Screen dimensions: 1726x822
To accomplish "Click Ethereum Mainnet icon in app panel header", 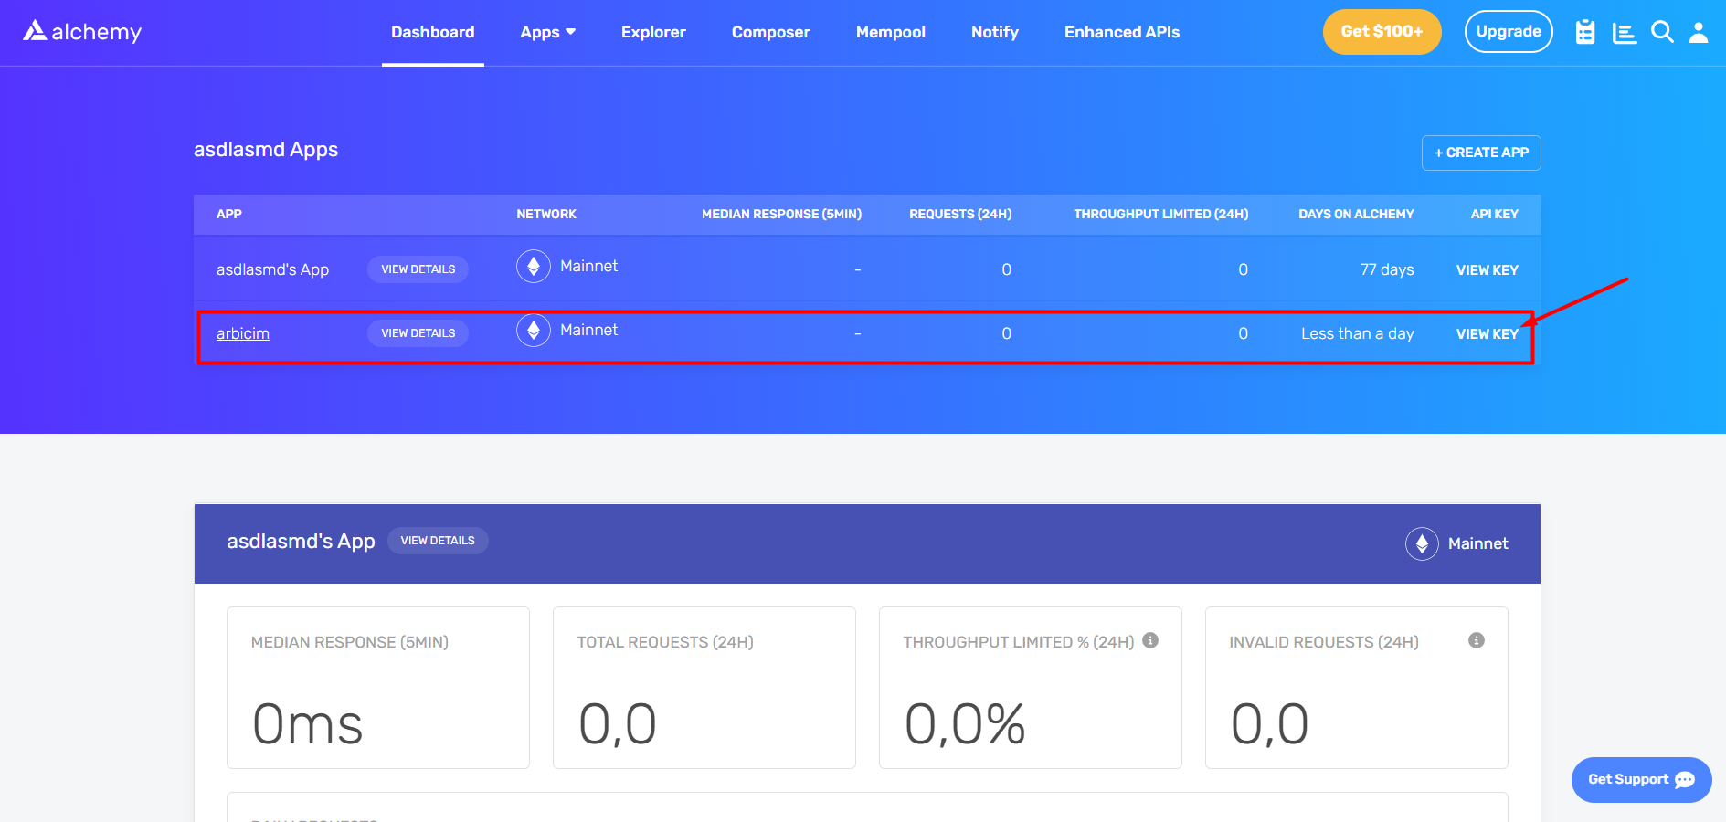I will tap(1422, 543).
